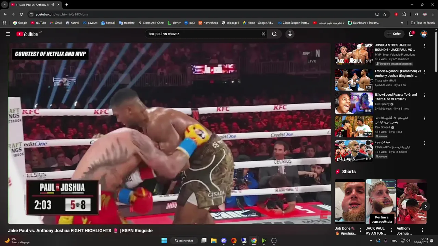This screenshot has height=246, width=438.
Task: Open options for Anthony Joshua short
Action: tap(422, 230)
